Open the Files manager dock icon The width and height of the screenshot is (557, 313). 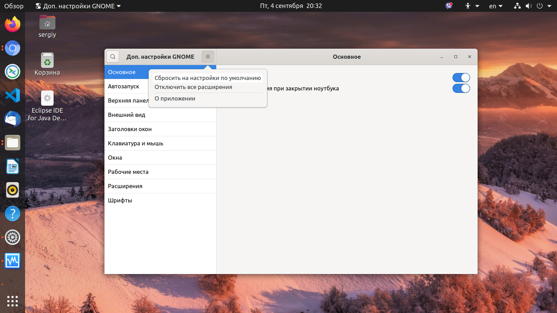click(13, 143)
